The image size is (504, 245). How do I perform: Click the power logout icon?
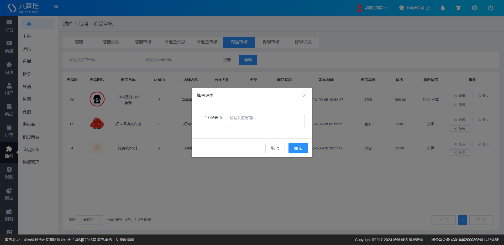click(x=490, y=8)
